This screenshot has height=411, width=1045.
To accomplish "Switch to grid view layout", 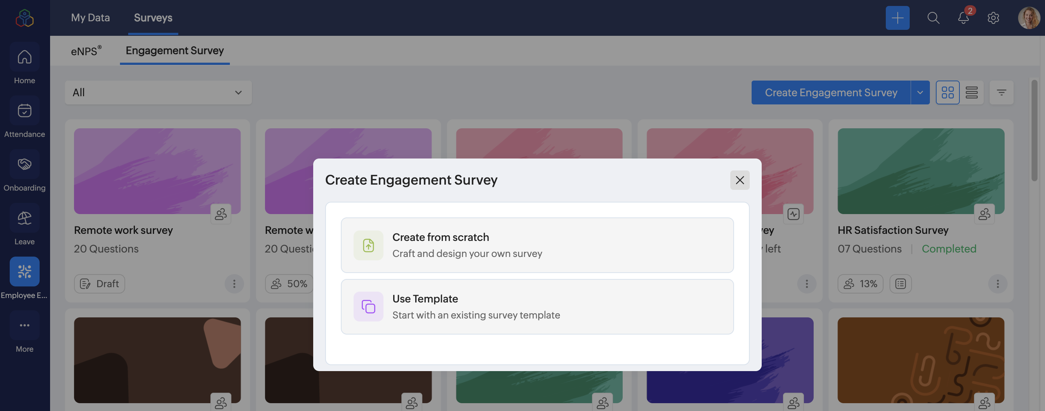I will (948, 92).
